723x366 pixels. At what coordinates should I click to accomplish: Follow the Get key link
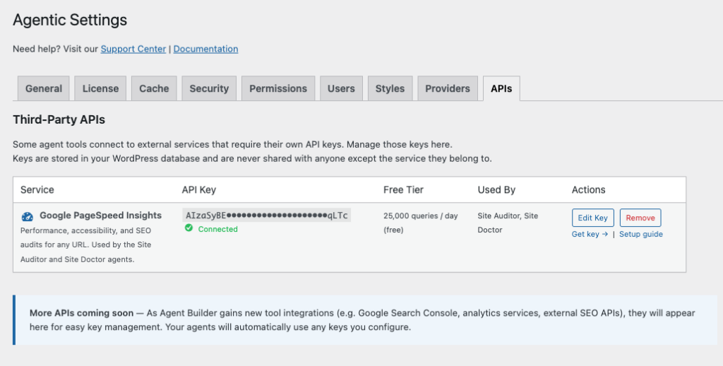click(x=590, y=234)
